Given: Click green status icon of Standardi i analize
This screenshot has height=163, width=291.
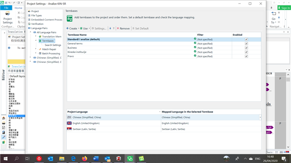Looking at the screenshot, I should (195, 39).
